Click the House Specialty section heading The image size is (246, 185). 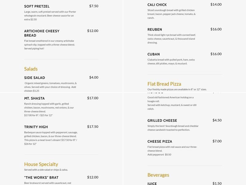(x=41, y=164)
